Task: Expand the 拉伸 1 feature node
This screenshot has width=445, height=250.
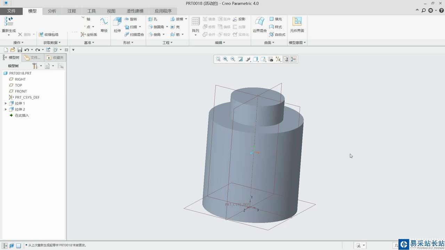Action: (6, 103)
